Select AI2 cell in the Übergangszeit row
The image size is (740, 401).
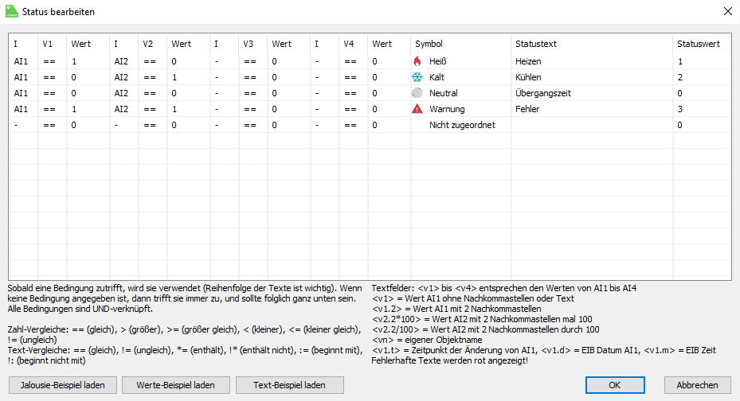click(x=121, y=93)
